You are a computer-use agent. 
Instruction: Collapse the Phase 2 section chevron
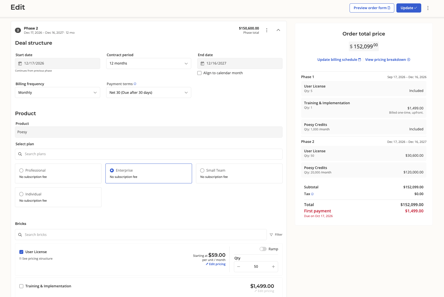278,30
